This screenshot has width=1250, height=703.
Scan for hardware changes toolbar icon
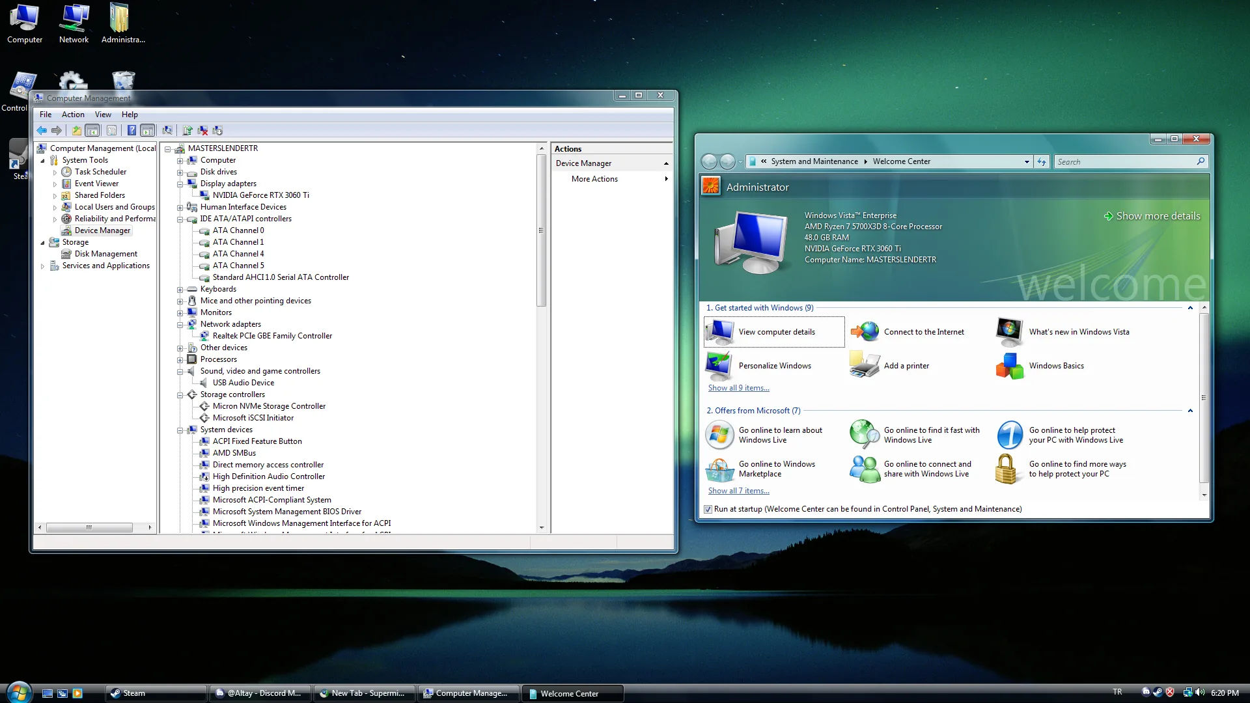tap(167, 130)
